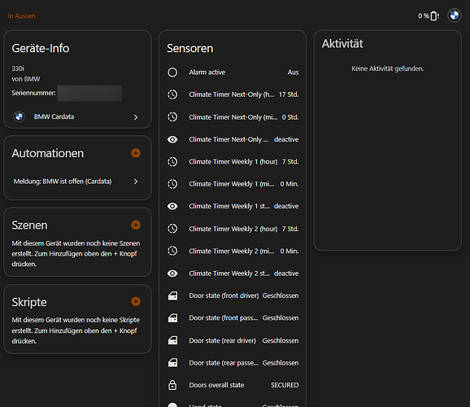Follow the In Aussen area link
The width and height of the screenshot is (470, 407).
22,16
